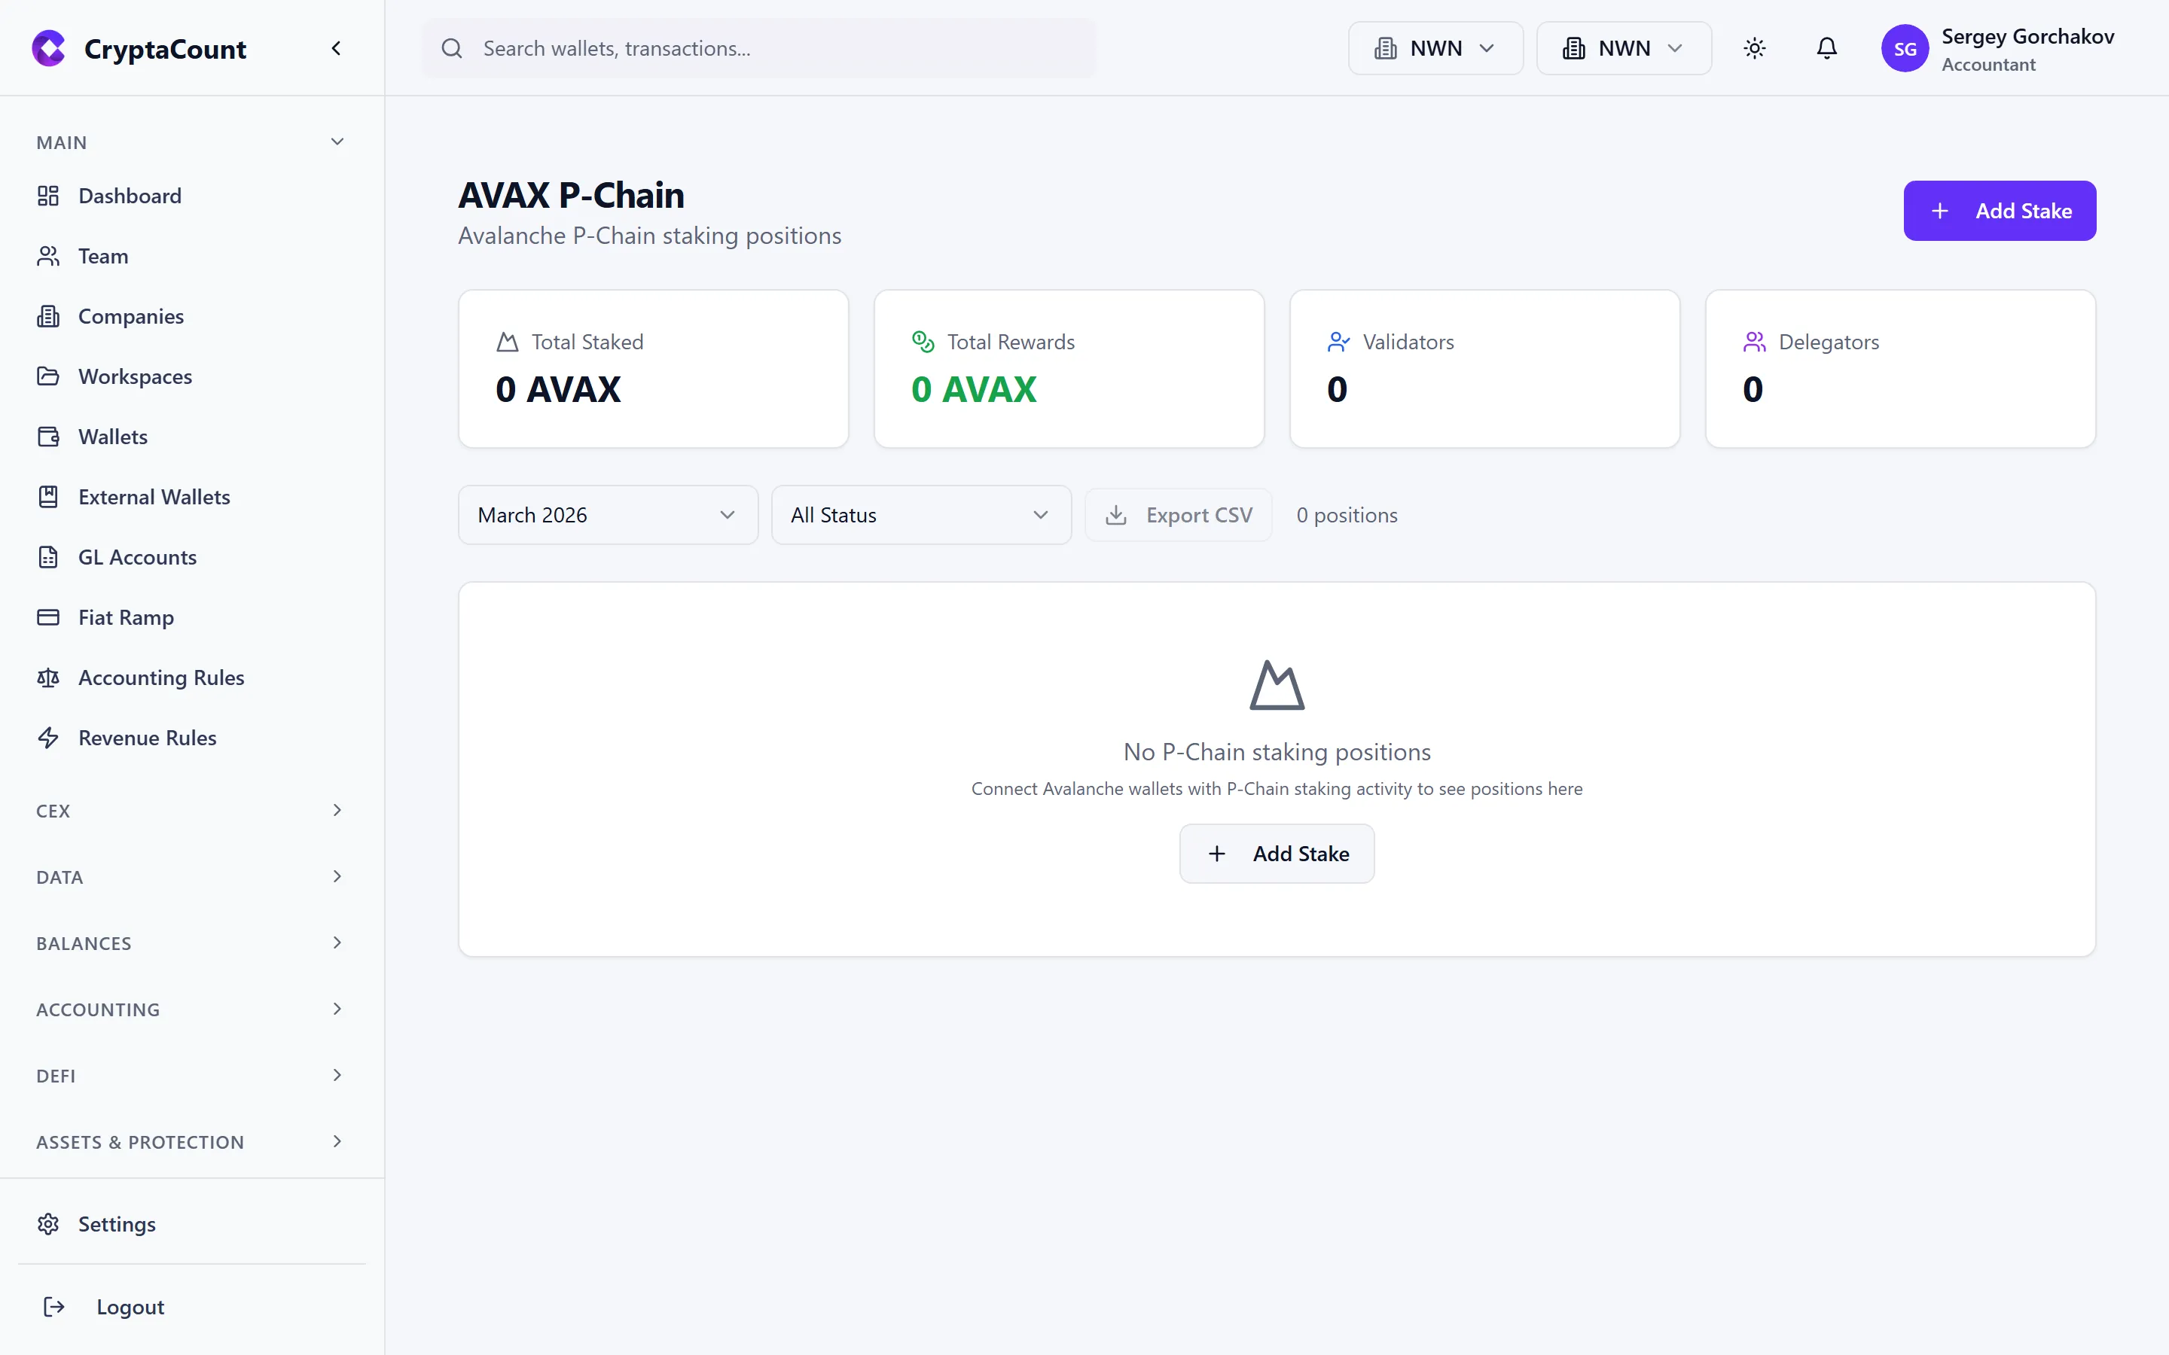Collapse the sidebar with the chevron arrow
2169x1355 pixels.
(336, 48)
